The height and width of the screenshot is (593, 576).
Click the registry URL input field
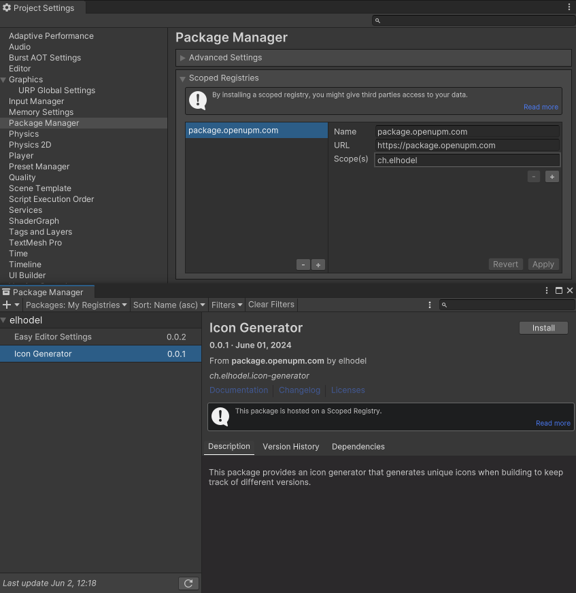[x=467, y=146]
